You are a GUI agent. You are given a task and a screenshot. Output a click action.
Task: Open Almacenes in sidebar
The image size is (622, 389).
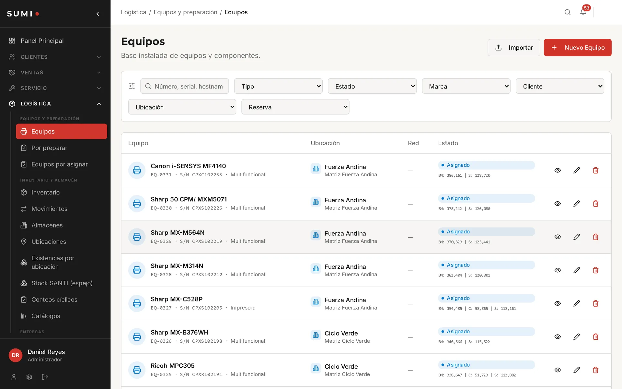[x=62, y=225]
